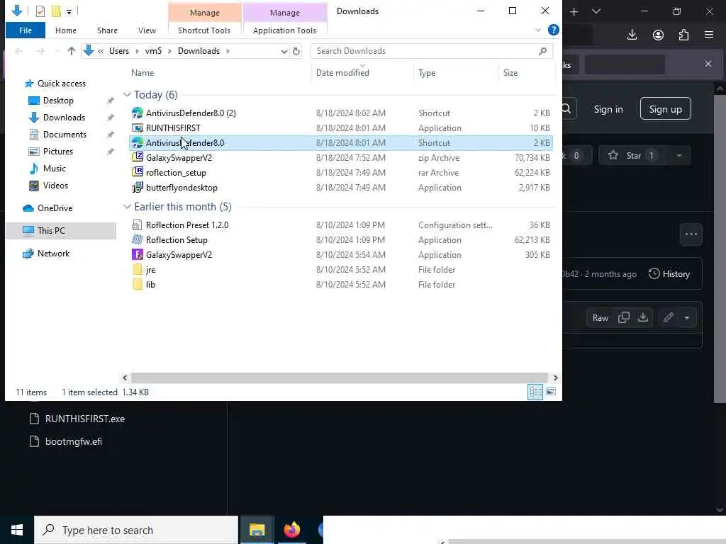
Task: Click the horizontal scrollbar in file list
Action: point(339,378)
